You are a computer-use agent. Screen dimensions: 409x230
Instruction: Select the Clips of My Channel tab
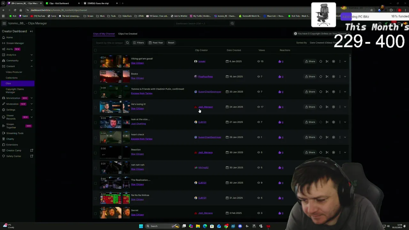(x=104, y=34)
